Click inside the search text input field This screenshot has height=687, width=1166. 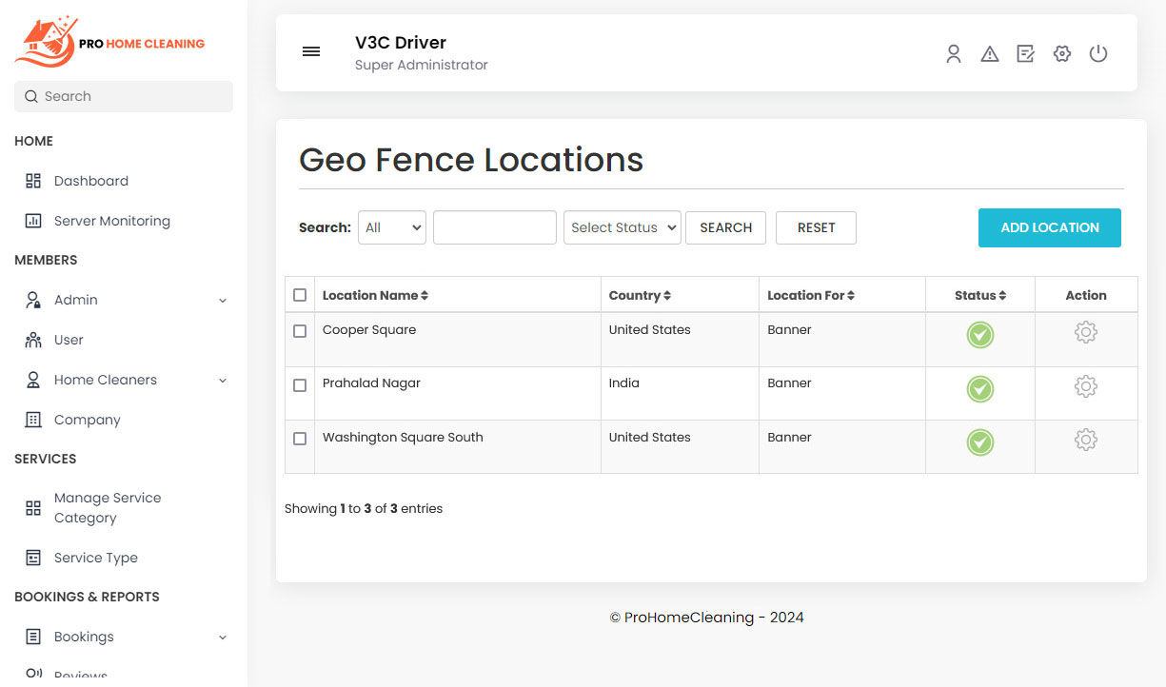pyautogui.click(x=494, y=227)
